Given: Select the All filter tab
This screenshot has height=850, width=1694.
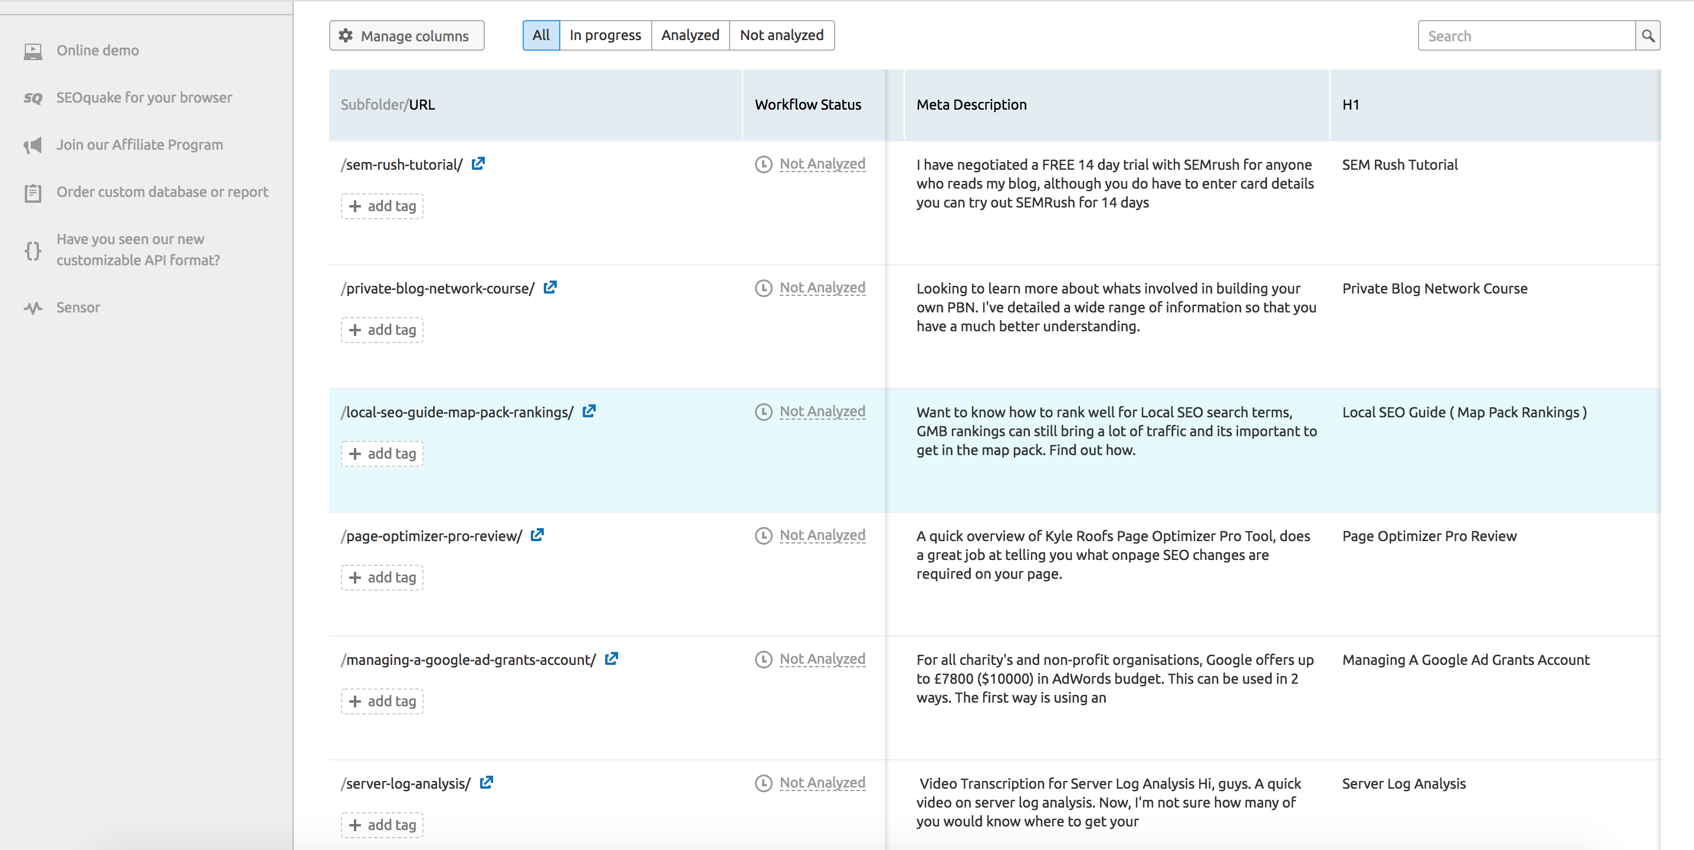Looking at the screenshot, I should [540, 35].
